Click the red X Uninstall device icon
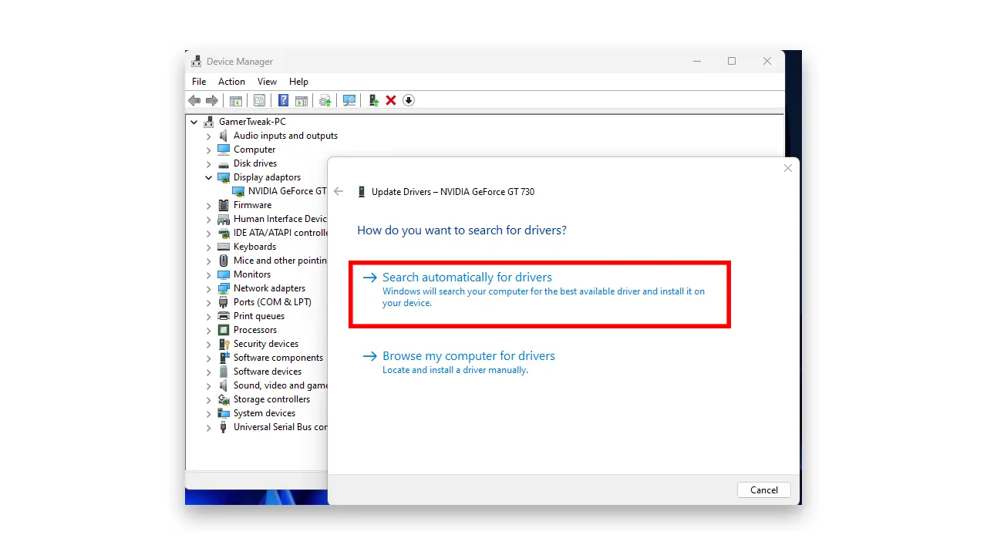This screenshot has width=987, height=555. (x=391, y=100)
